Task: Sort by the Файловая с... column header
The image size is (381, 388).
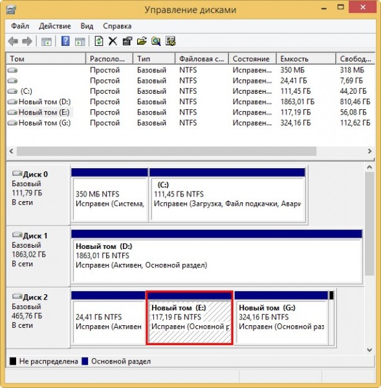Action: coord(202,59)
